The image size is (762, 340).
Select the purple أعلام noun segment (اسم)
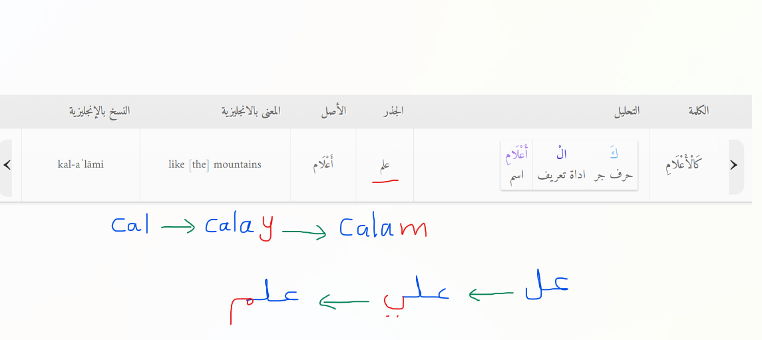pos(517,165)
